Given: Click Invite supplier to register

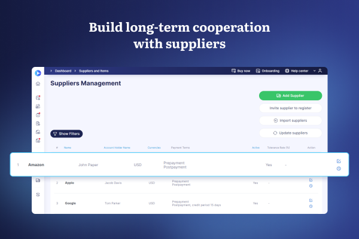Looking at the screenshot, I should 290,108.
